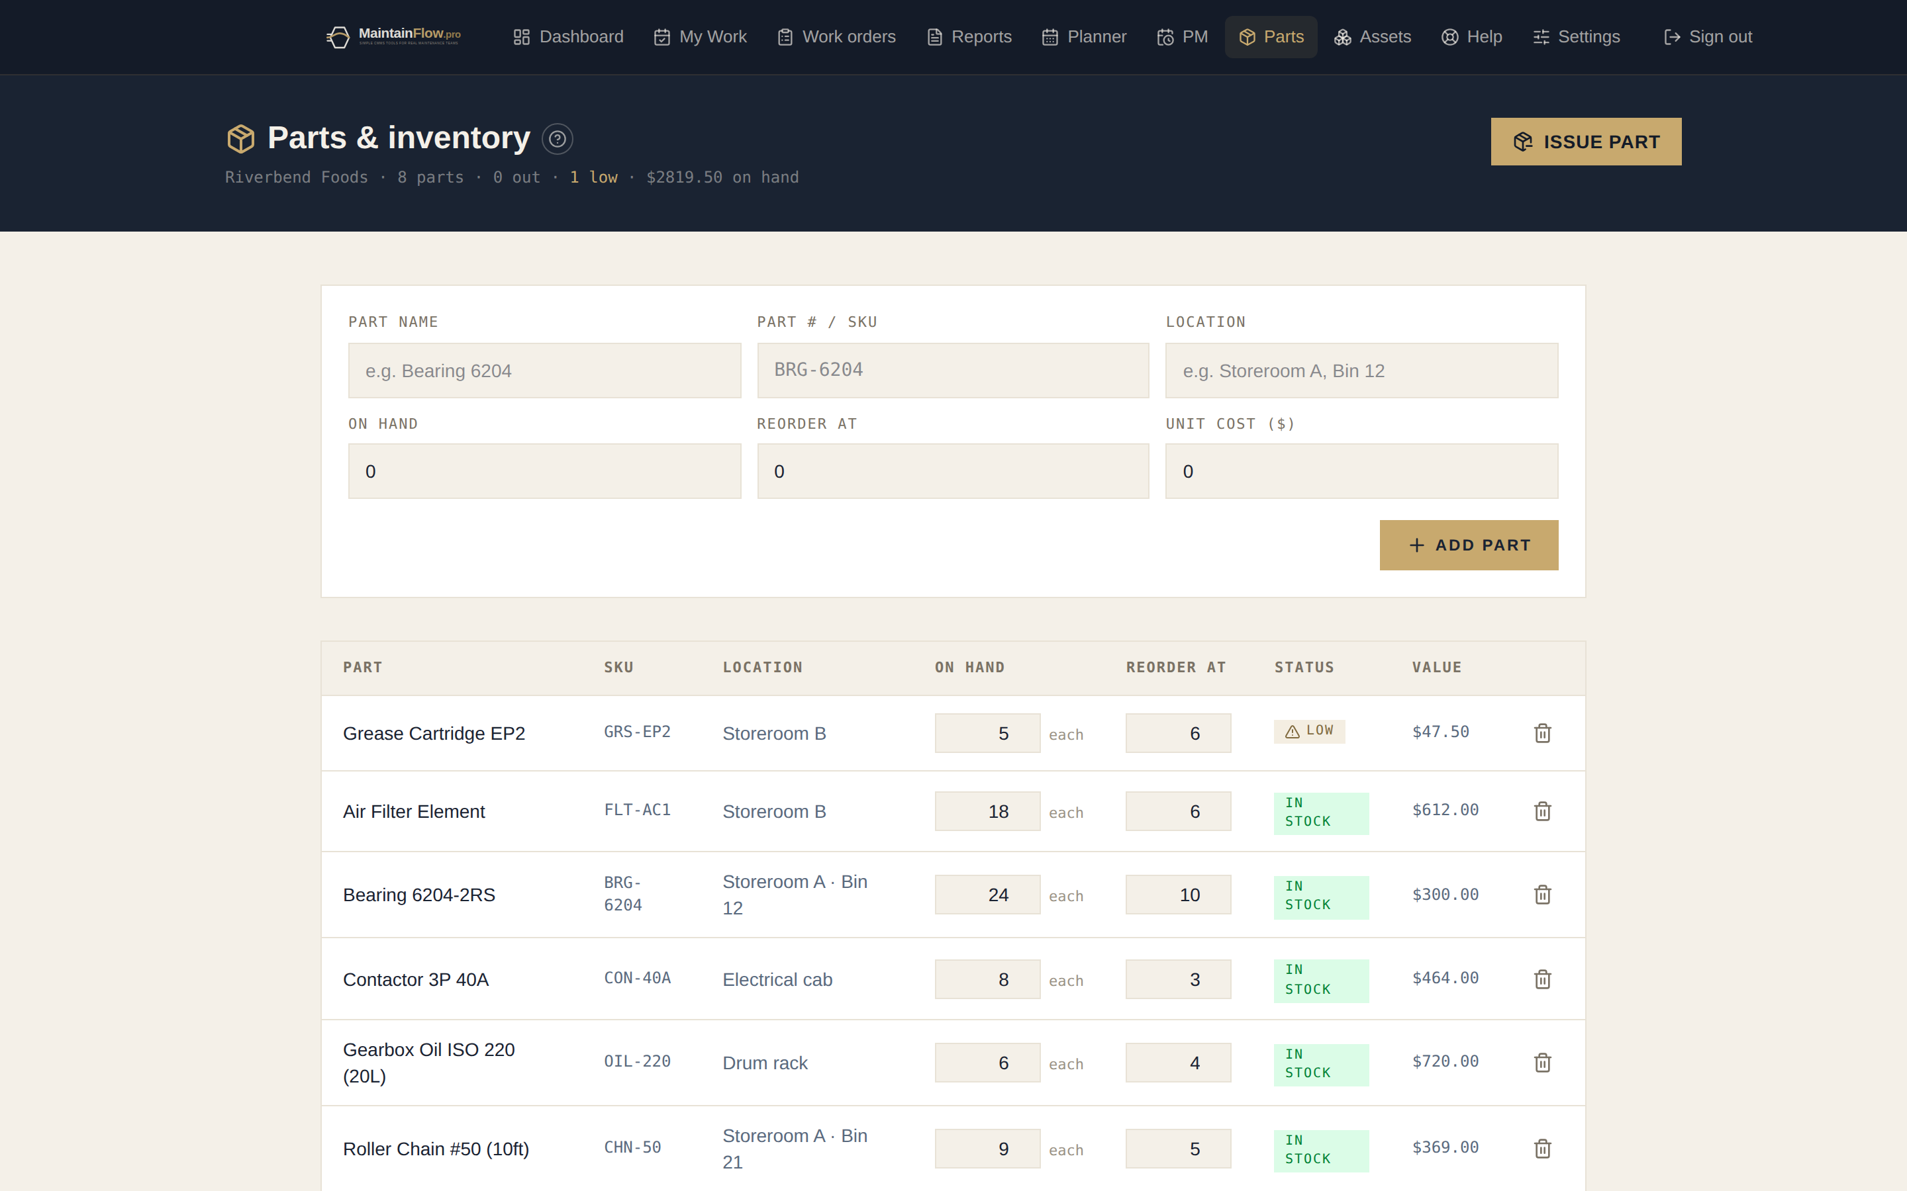Screen dimensions: 1907x1191
Task: Delete Contactor 3P 40A with trash icon
Action: [x=1542, y=979]
